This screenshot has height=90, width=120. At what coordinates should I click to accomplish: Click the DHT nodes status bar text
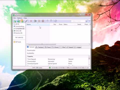pyautogui.click(x=37, y=68)
